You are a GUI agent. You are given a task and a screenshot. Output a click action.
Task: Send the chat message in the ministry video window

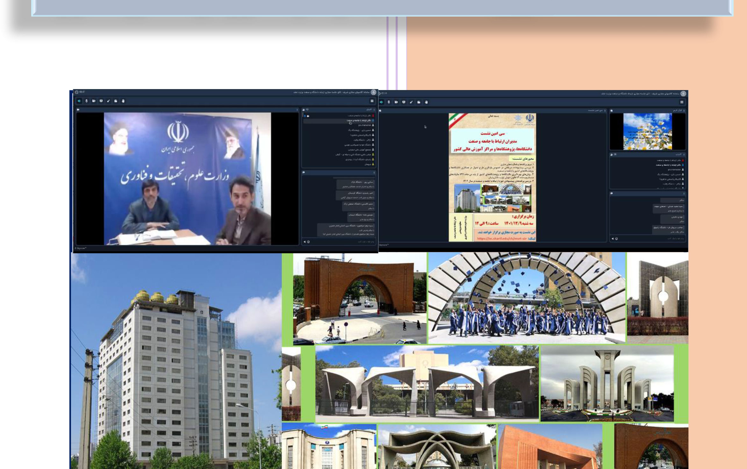point(305,242)
